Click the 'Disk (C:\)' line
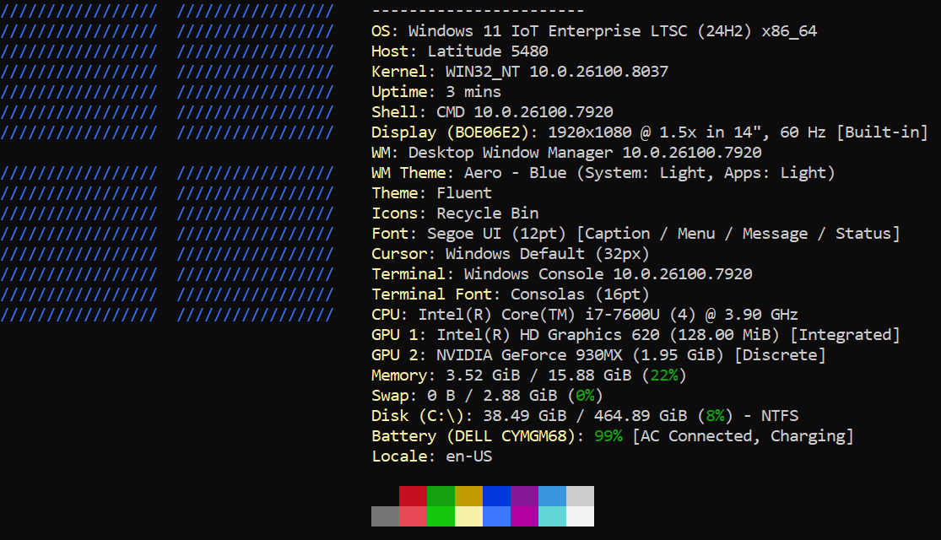The image size is (941, 540). click(x=585, y=417)
